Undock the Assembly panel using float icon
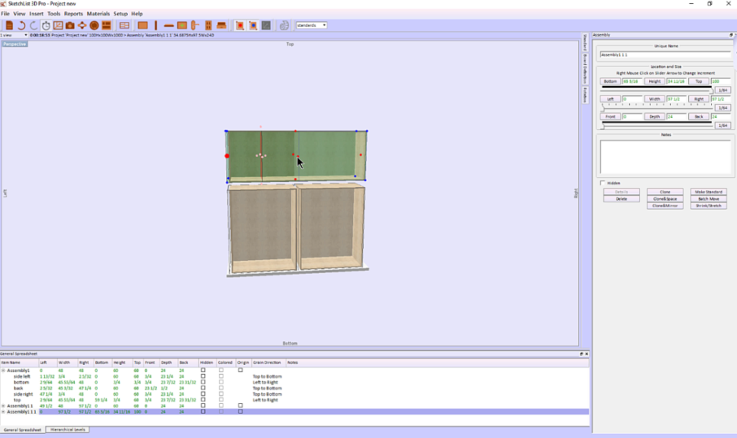This screenshot has width=737, height=438. click(730, 35)
